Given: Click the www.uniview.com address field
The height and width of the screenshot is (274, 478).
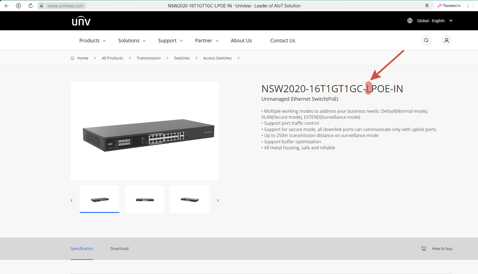Looking at the screenshot, I should [x=65, y=6].
